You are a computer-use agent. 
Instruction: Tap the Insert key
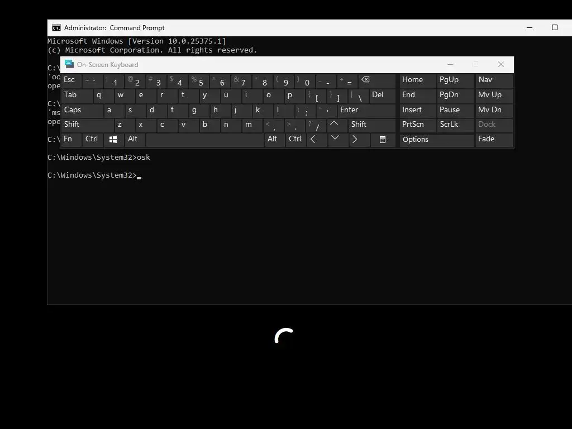pos(418,111)
